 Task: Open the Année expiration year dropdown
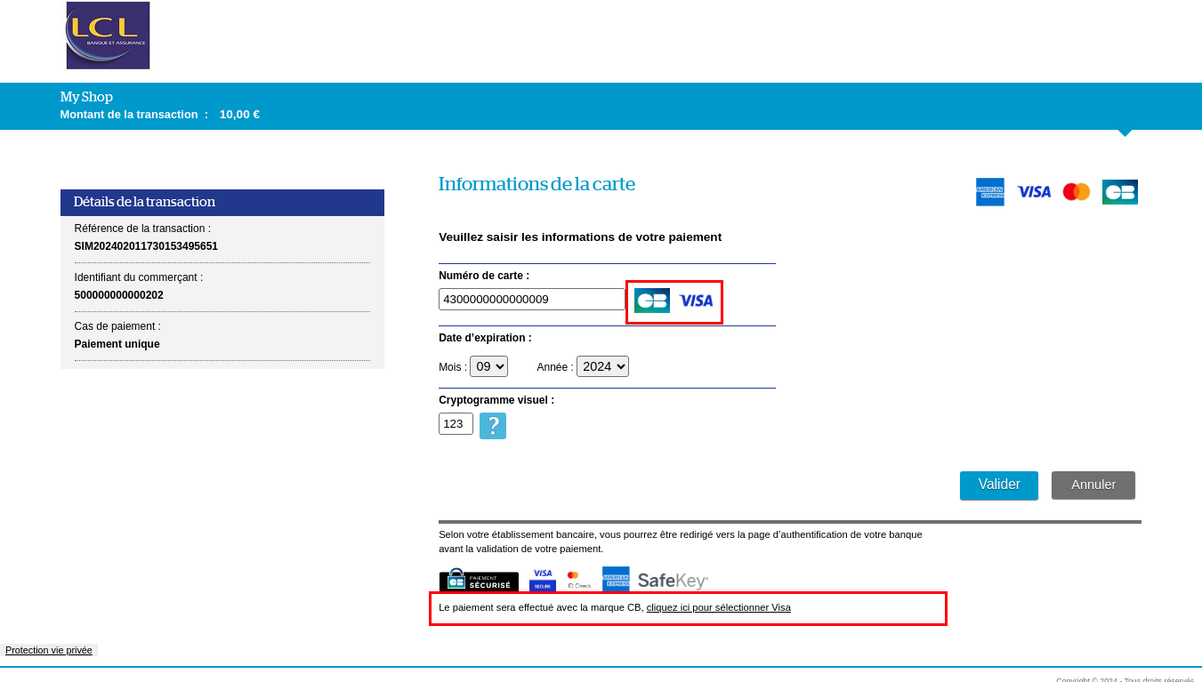tap(602, 366)
